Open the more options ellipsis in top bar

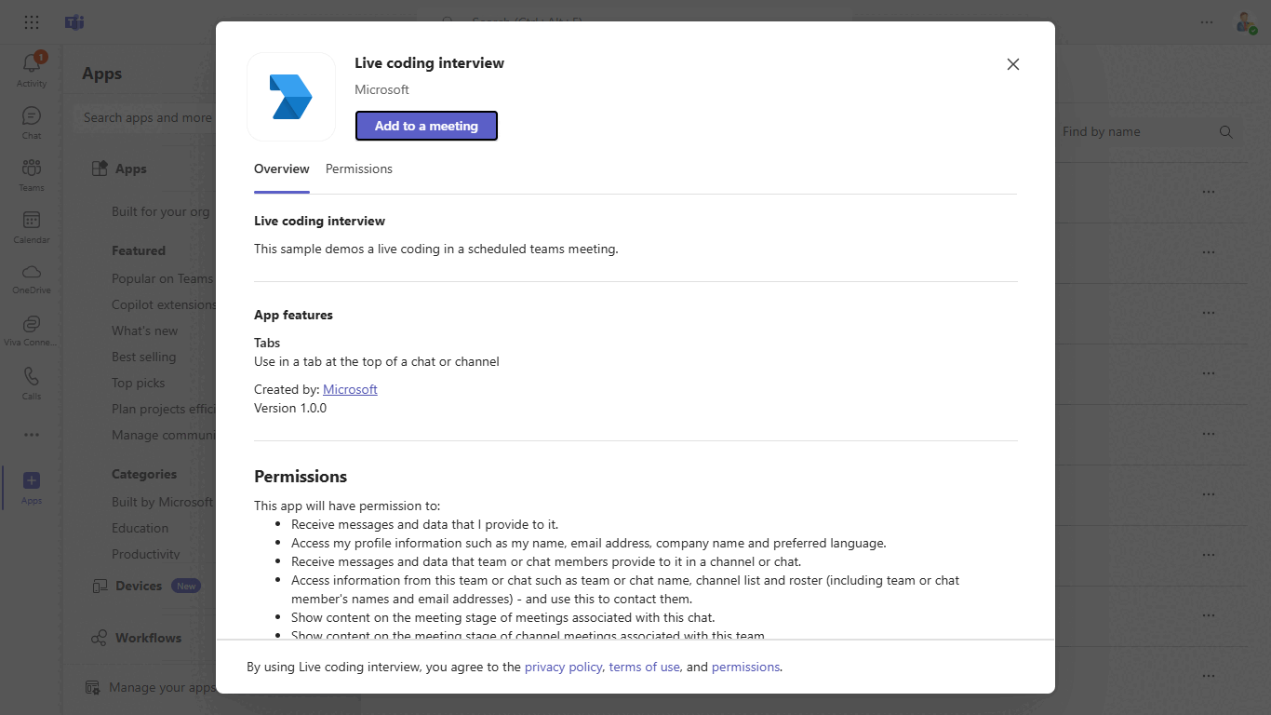click(x=1206, y=21)
